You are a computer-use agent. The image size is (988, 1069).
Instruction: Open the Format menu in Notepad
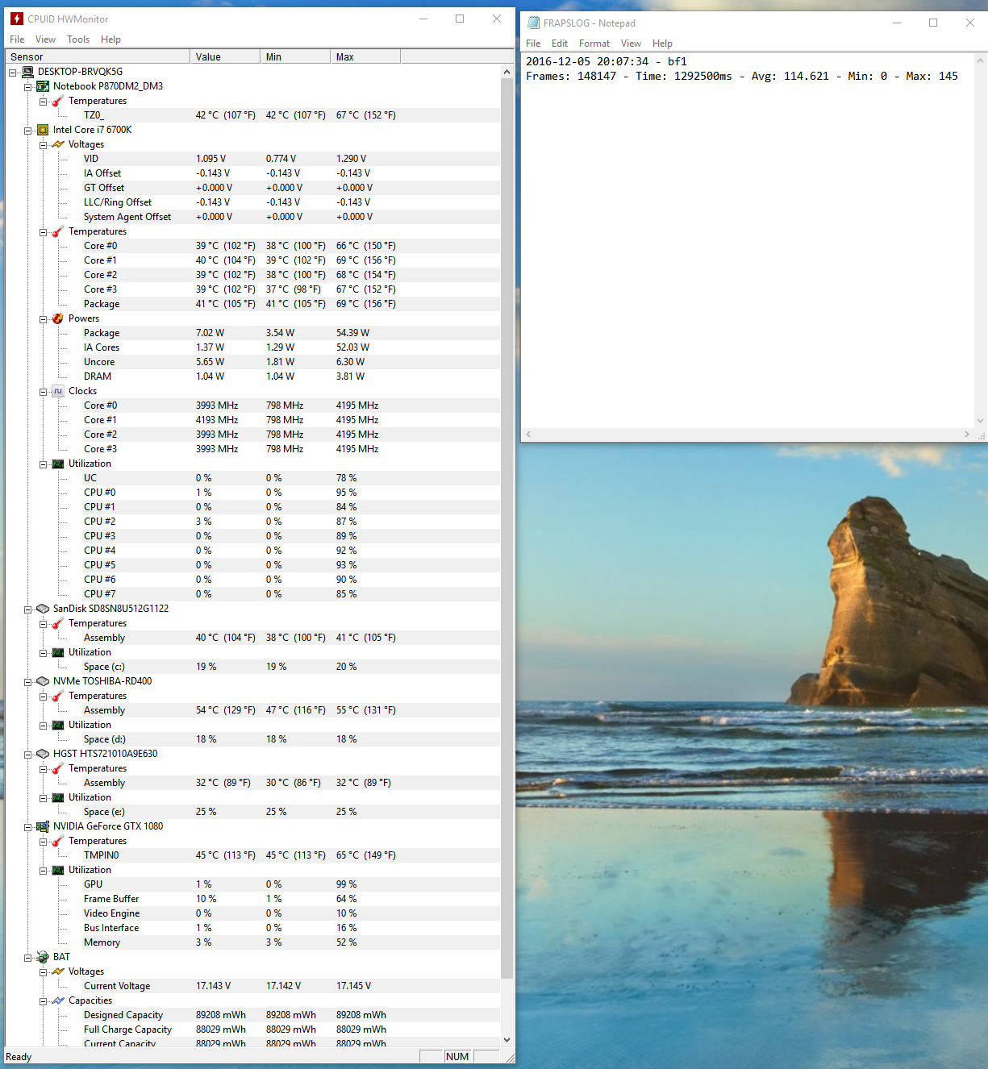coord(594,44)
